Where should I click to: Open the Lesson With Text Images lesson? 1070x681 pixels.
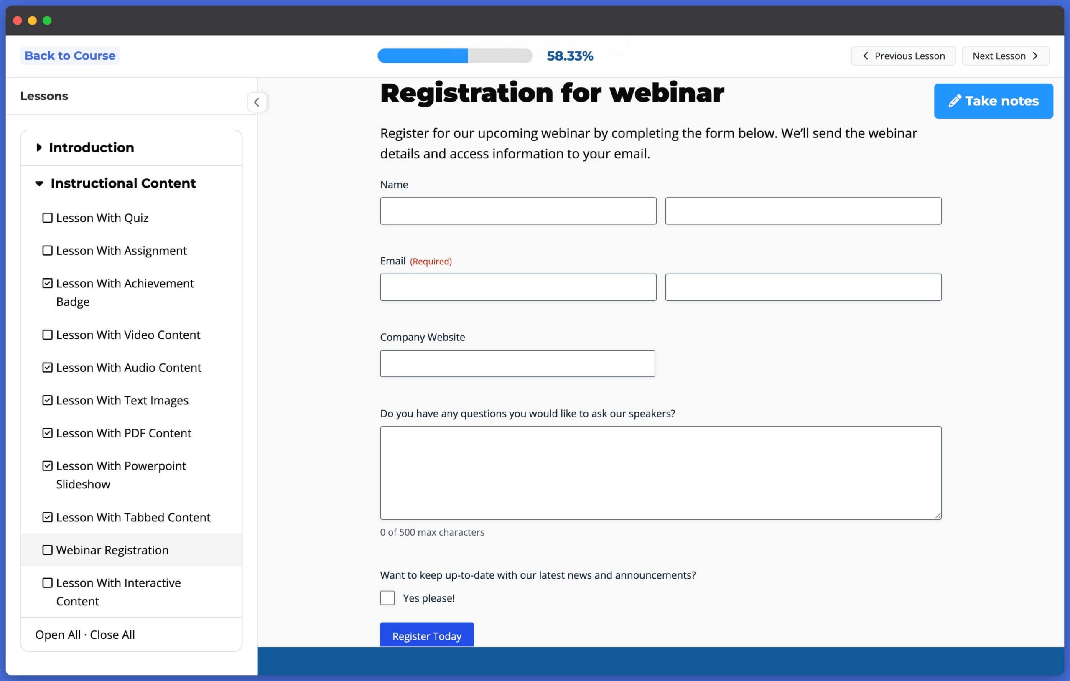click(x=122, y=400)
